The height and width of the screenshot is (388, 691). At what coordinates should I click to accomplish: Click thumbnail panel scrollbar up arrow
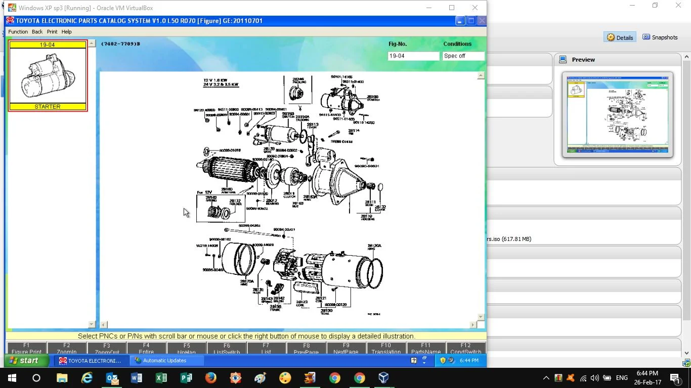pyautogui.click(x=92, y=43)
